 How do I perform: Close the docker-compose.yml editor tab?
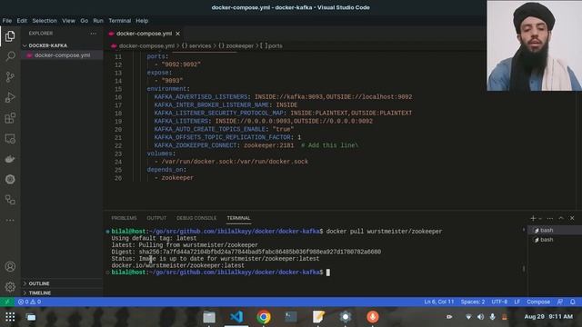click(178, 34)
